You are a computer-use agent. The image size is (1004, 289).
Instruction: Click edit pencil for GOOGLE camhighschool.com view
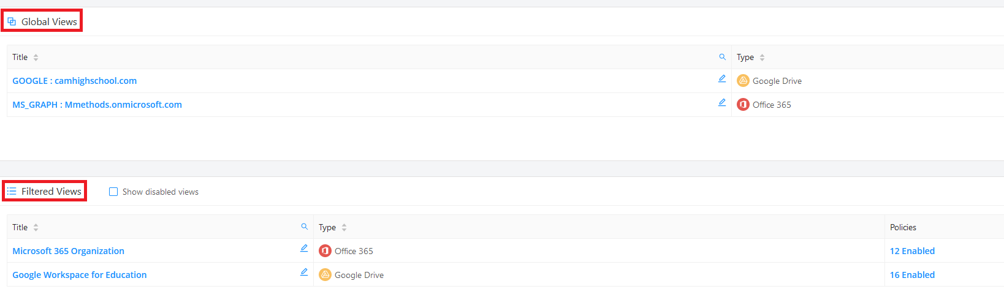pos(722,78)
